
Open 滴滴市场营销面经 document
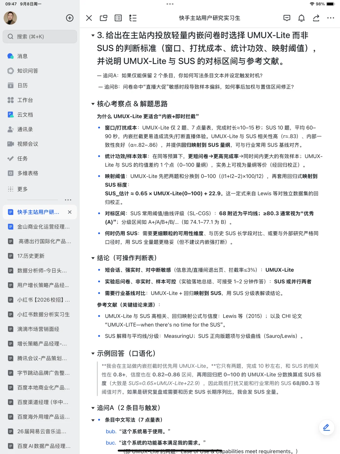click(x=40, y=329)
